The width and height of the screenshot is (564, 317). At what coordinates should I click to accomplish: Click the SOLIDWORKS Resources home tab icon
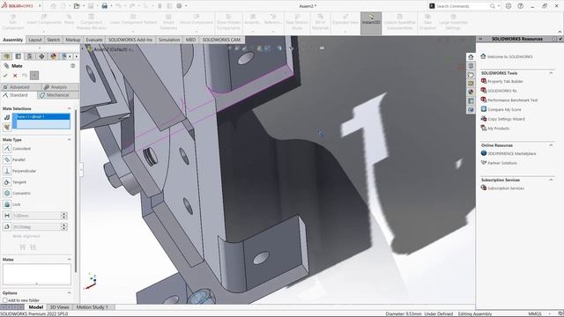(471, 56)
